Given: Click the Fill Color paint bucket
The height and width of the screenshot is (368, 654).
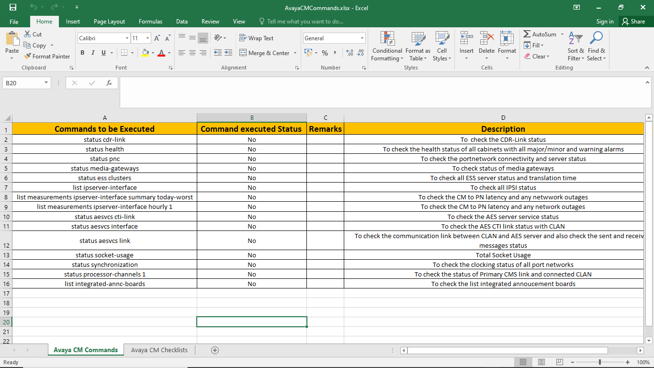Looking at the screenshot, I should click(145, 53).
